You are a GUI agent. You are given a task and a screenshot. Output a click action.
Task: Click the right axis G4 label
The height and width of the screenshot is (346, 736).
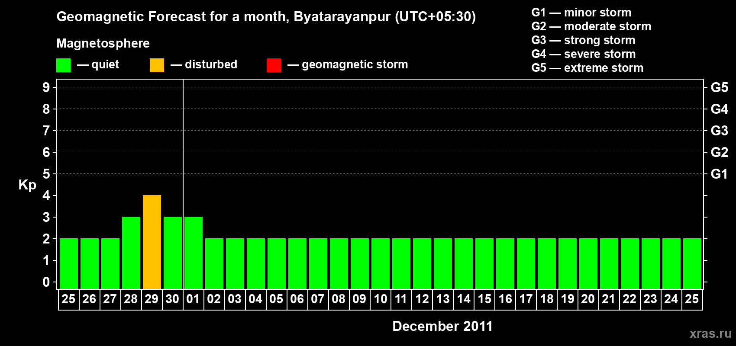720,109
